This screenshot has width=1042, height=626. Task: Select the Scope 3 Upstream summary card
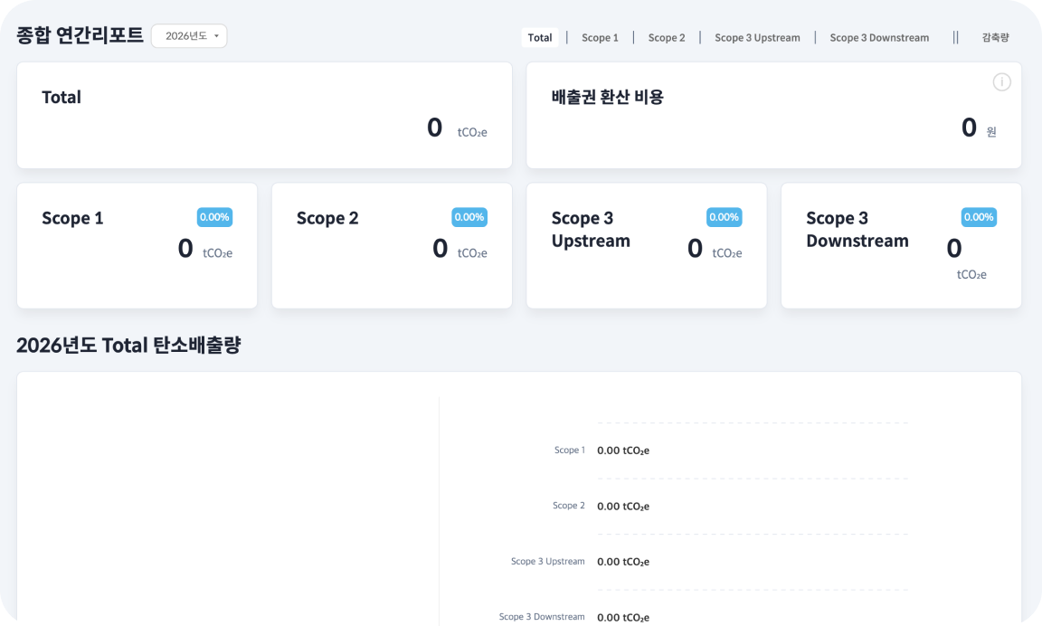(x=647, y=246)
